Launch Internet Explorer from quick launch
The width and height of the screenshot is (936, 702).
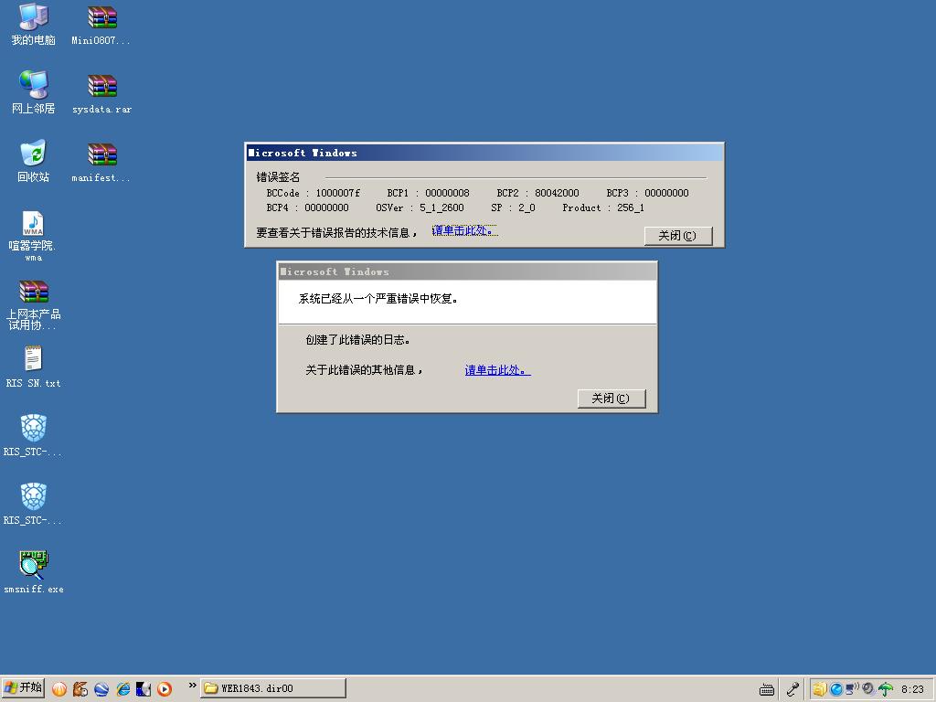tap(123, 689)
